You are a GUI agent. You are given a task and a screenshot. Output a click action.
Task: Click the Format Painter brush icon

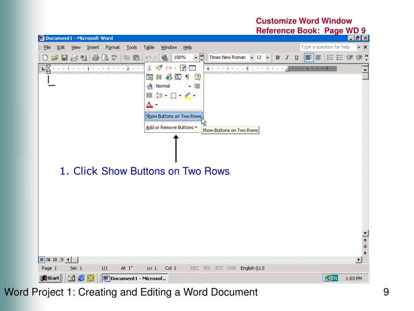158,68
